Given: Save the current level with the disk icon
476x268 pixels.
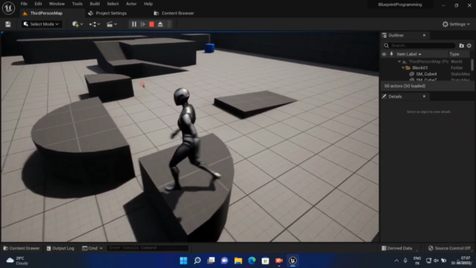Looking at the screenshot, I should coord(8,25).
